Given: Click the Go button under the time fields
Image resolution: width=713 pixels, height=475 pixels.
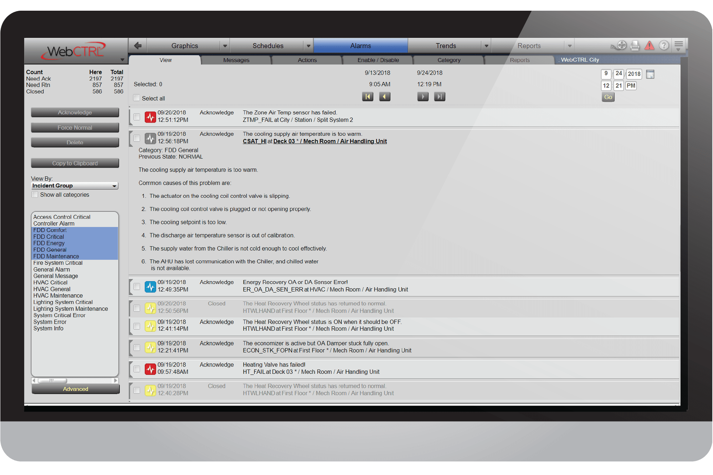Looking at the screenshot, I should coord(608,97).
